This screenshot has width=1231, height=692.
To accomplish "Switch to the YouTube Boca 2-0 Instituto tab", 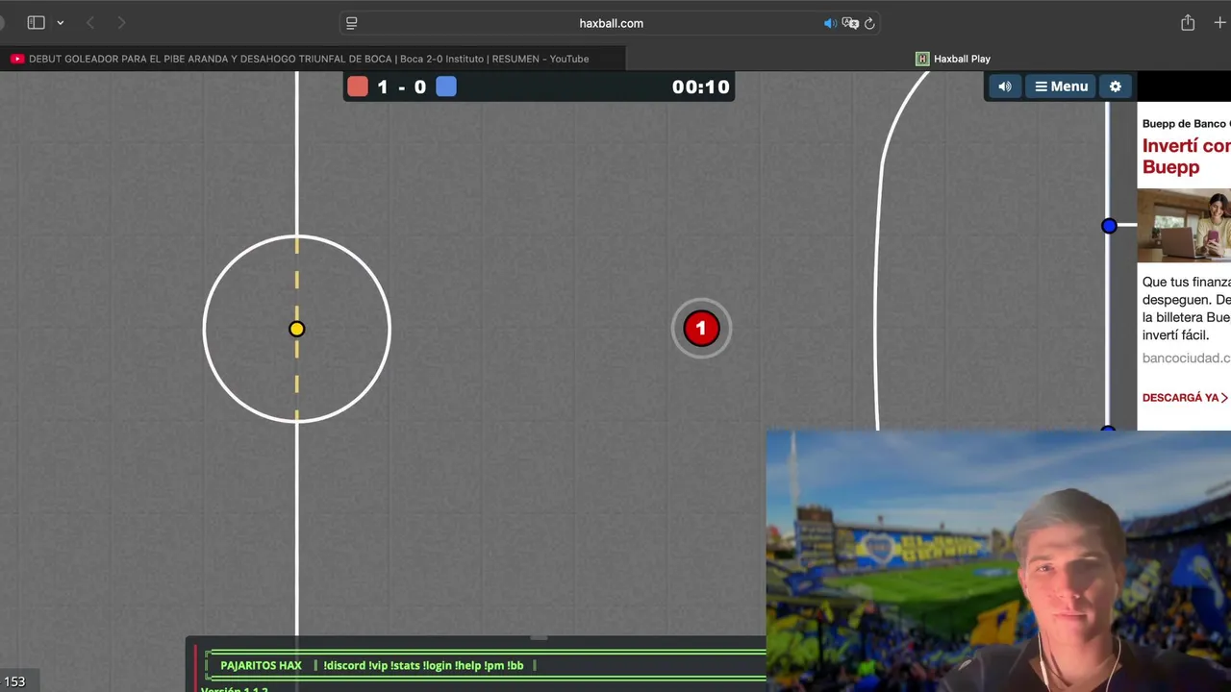I will pos(313,59).
